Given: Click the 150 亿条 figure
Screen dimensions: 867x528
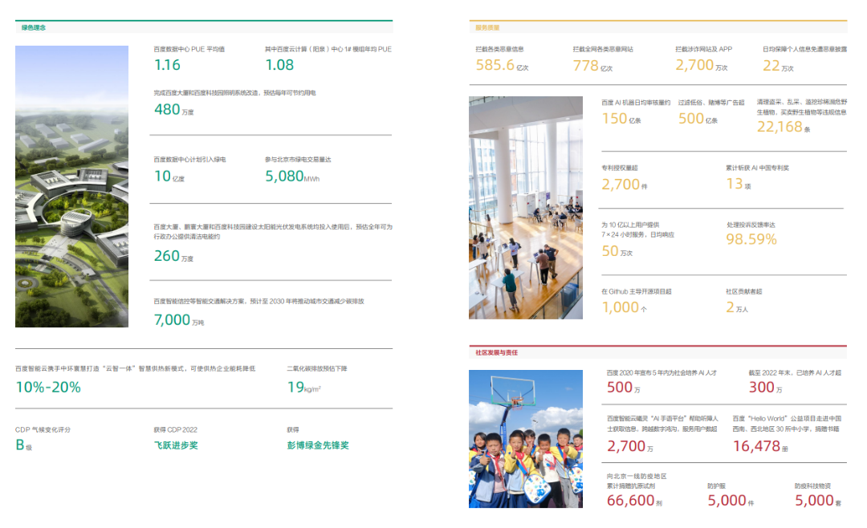Looking at the screenshot, I should click(621, 119).
